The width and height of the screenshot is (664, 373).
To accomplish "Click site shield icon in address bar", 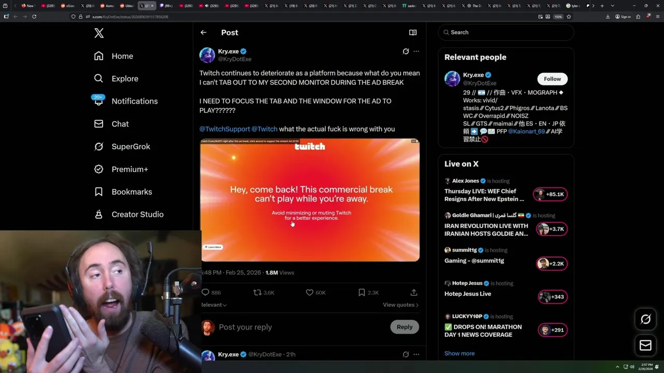I will (74, 17).
